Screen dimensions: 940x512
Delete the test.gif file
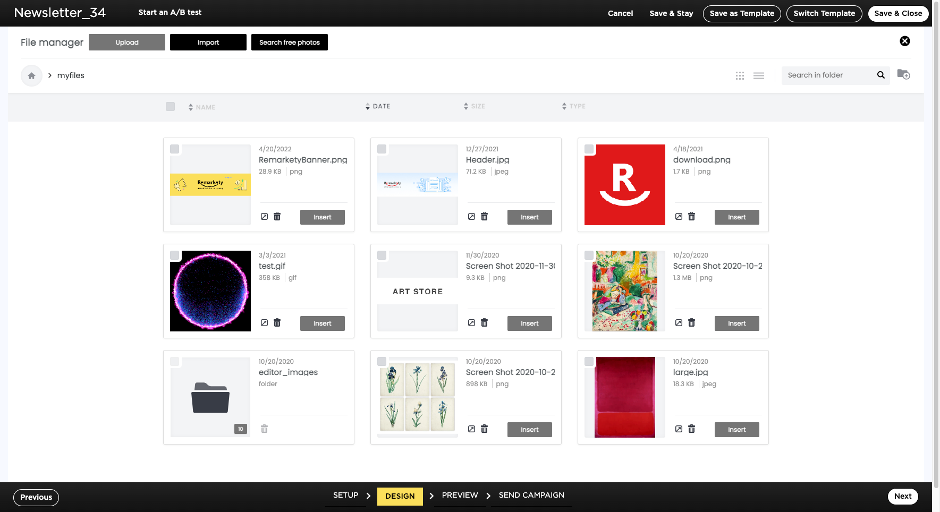277,323
